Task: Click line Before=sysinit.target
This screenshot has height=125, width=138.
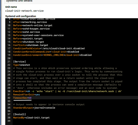Action: (28, 38)
